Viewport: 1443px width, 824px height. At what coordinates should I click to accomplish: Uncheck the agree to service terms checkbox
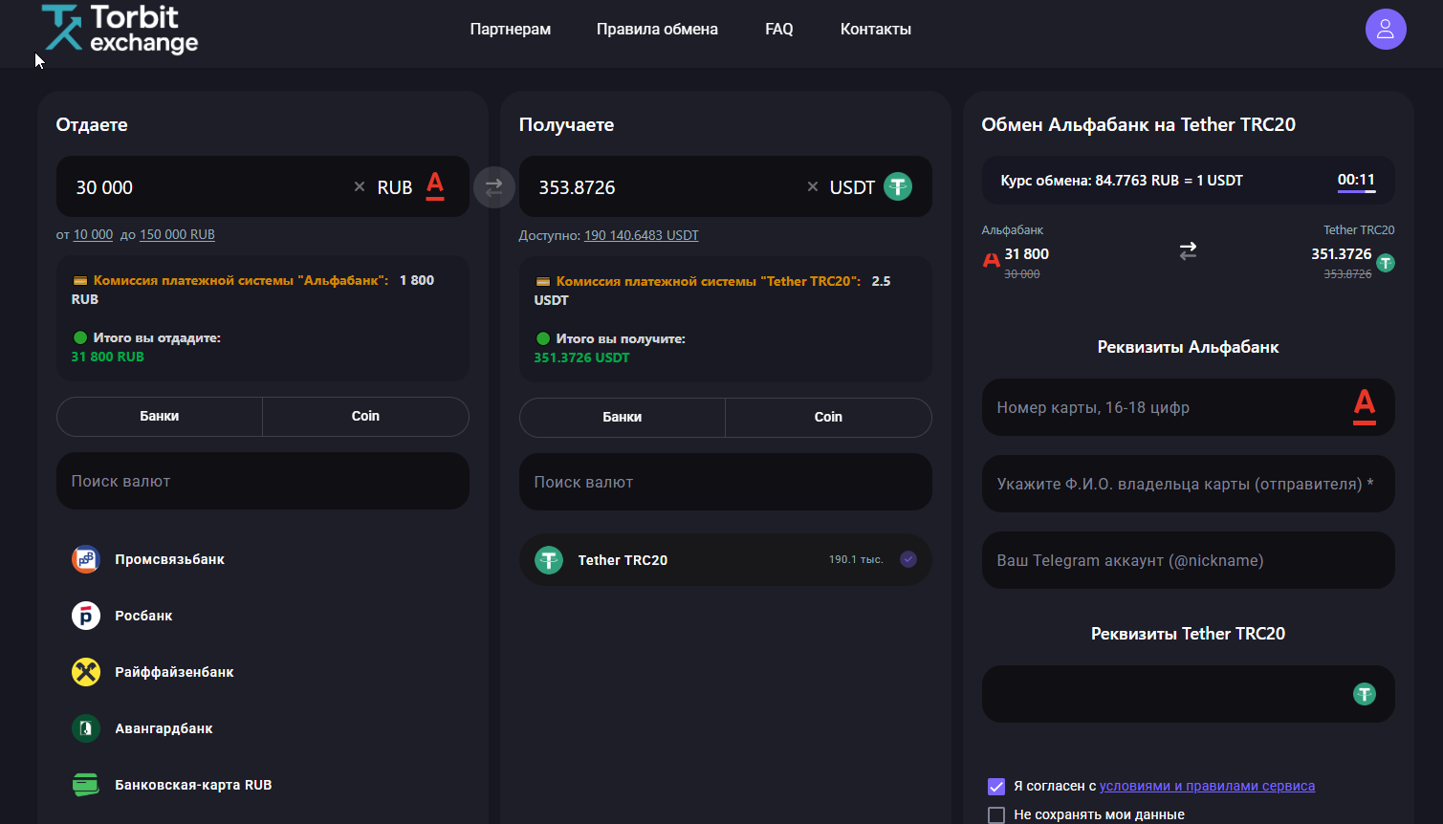pyautogui.click(x=996, y=786)
